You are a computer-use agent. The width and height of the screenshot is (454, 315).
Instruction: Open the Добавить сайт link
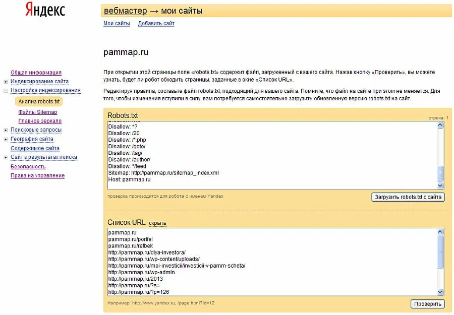(156, 23)
